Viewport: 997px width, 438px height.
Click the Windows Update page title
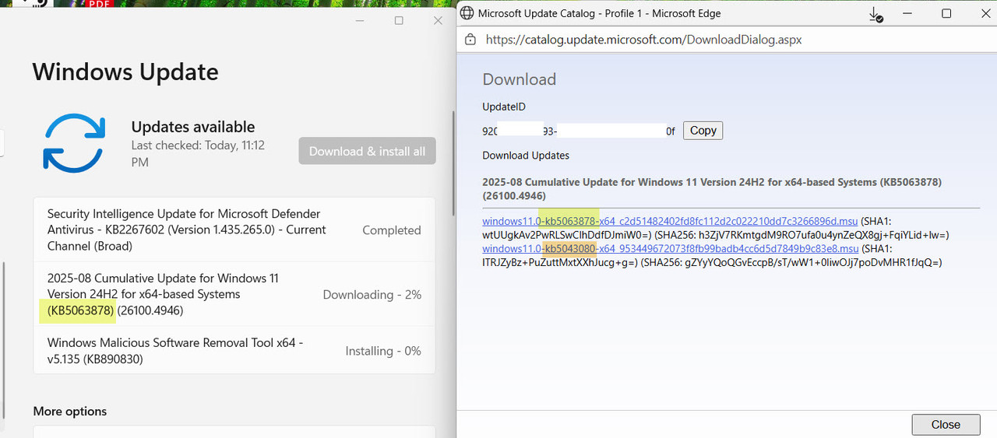[125, 72]
